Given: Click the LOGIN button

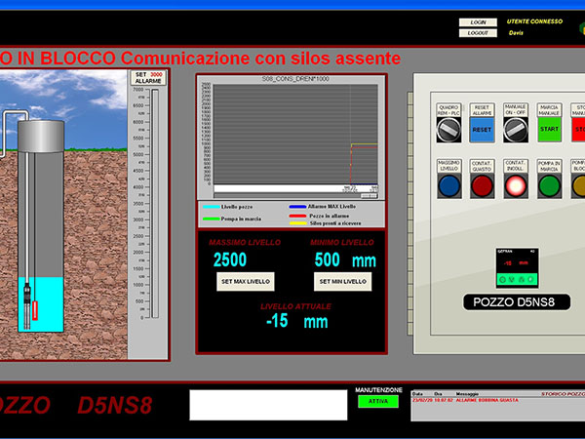Looking at the screenshot, I should (478, 21).
